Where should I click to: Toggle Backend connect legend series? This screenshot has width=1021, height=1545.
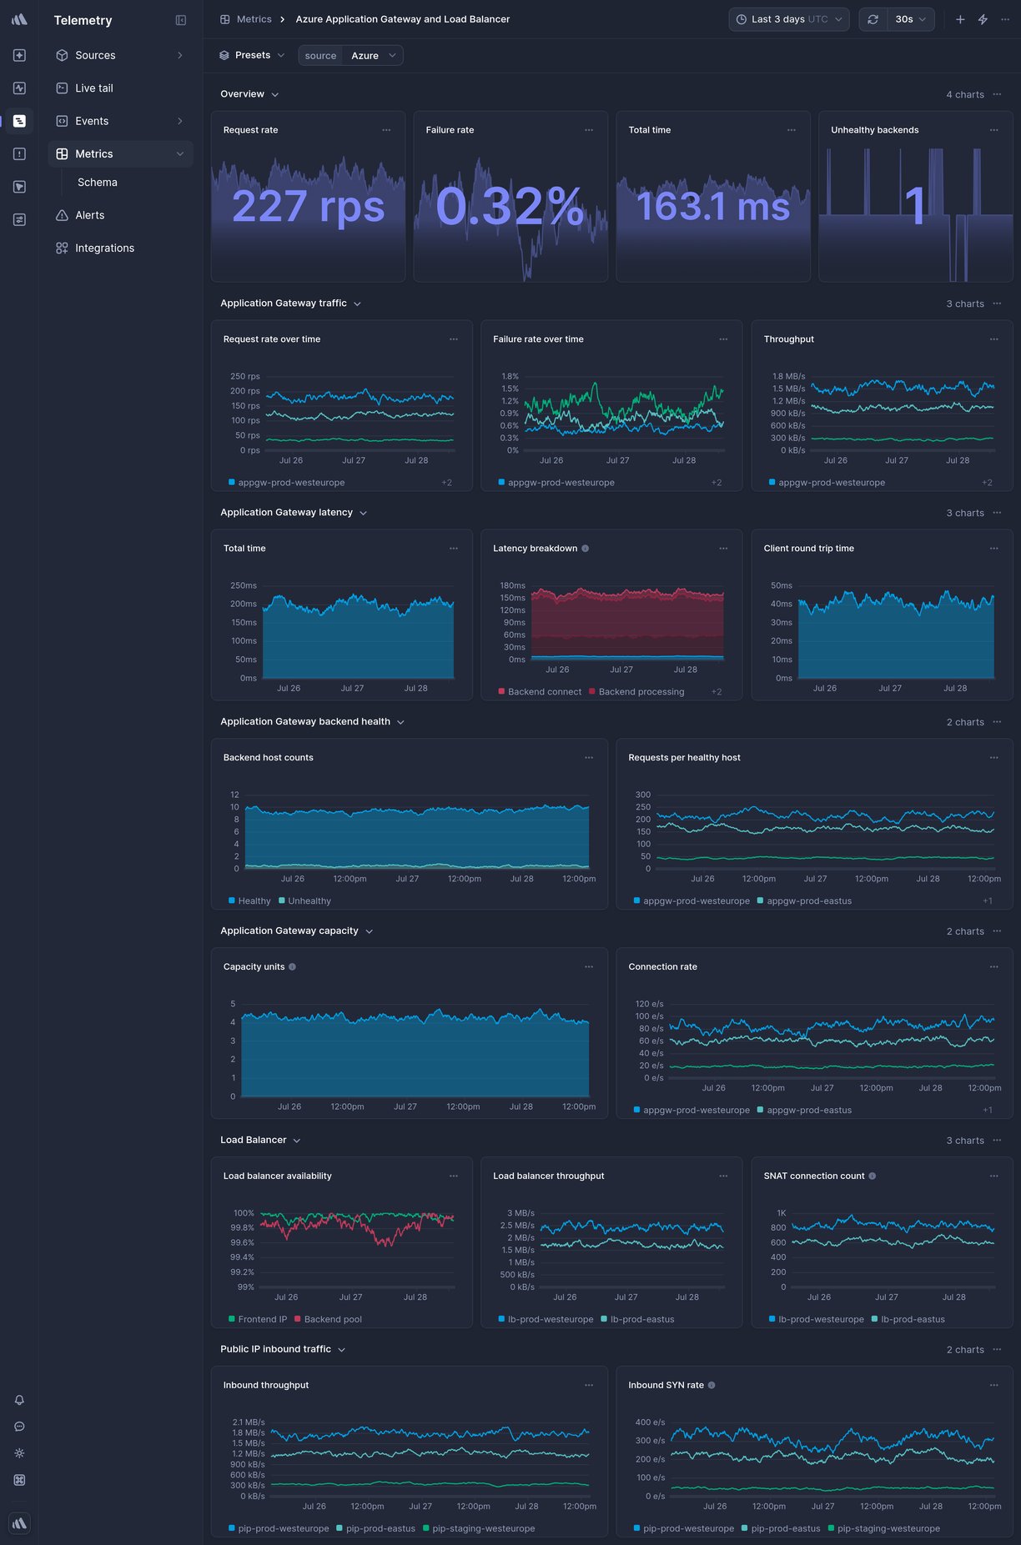point(540,692)
